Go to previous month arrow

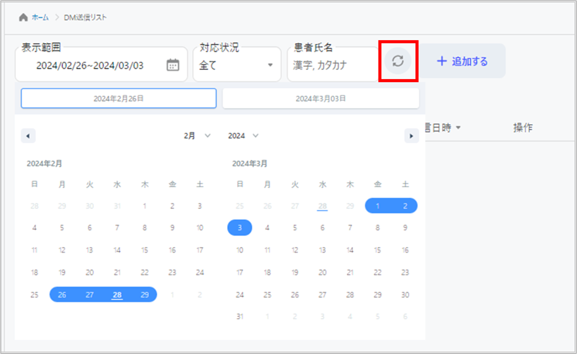coord(28,136)
